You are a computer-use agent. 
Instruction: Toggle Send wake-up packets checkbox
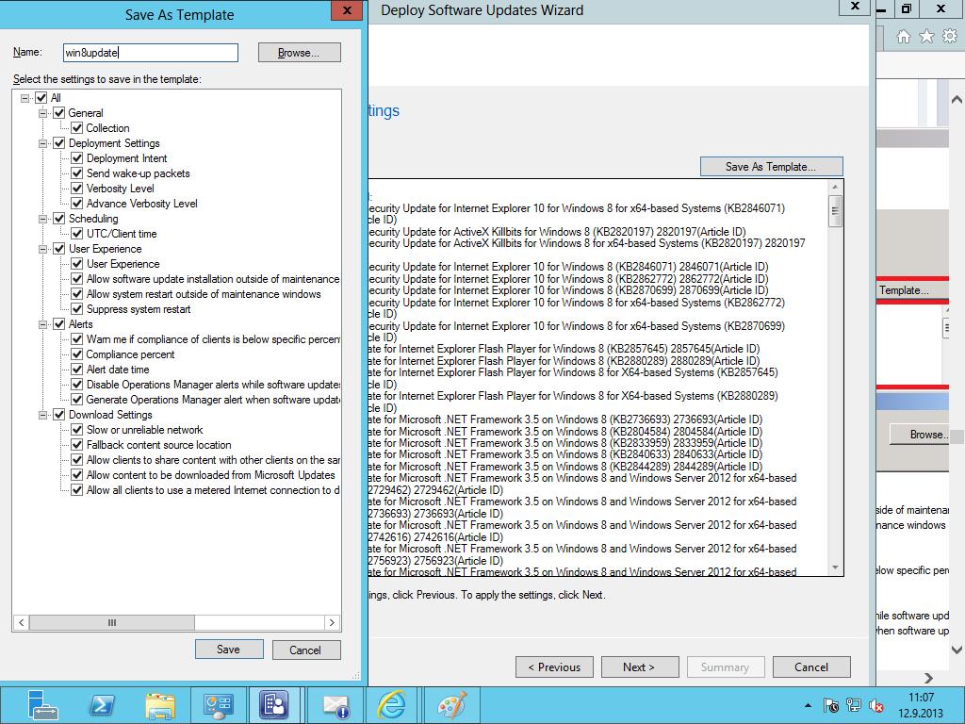[x=77, y=173]
